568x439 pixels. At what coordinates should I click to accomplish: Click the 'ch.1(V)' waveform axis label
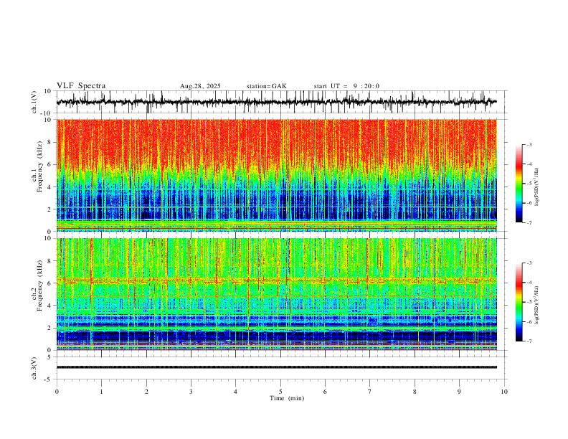(34, 102)
